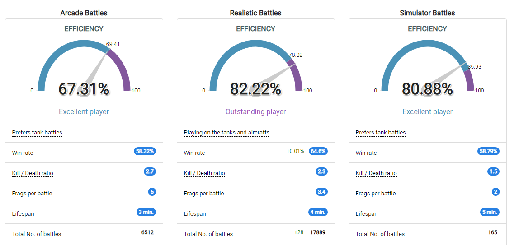Click the 17889 total battles number
The image size is (514, 245).
point(317,232)
